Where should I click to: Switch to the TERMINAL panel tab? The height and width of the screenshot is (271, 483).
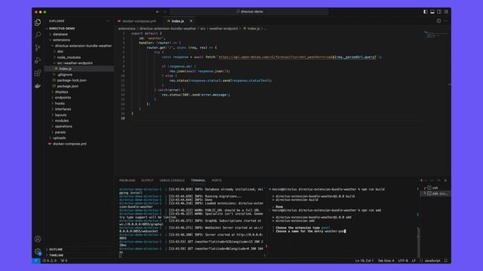pyautogui.click(x=198, y=181)
